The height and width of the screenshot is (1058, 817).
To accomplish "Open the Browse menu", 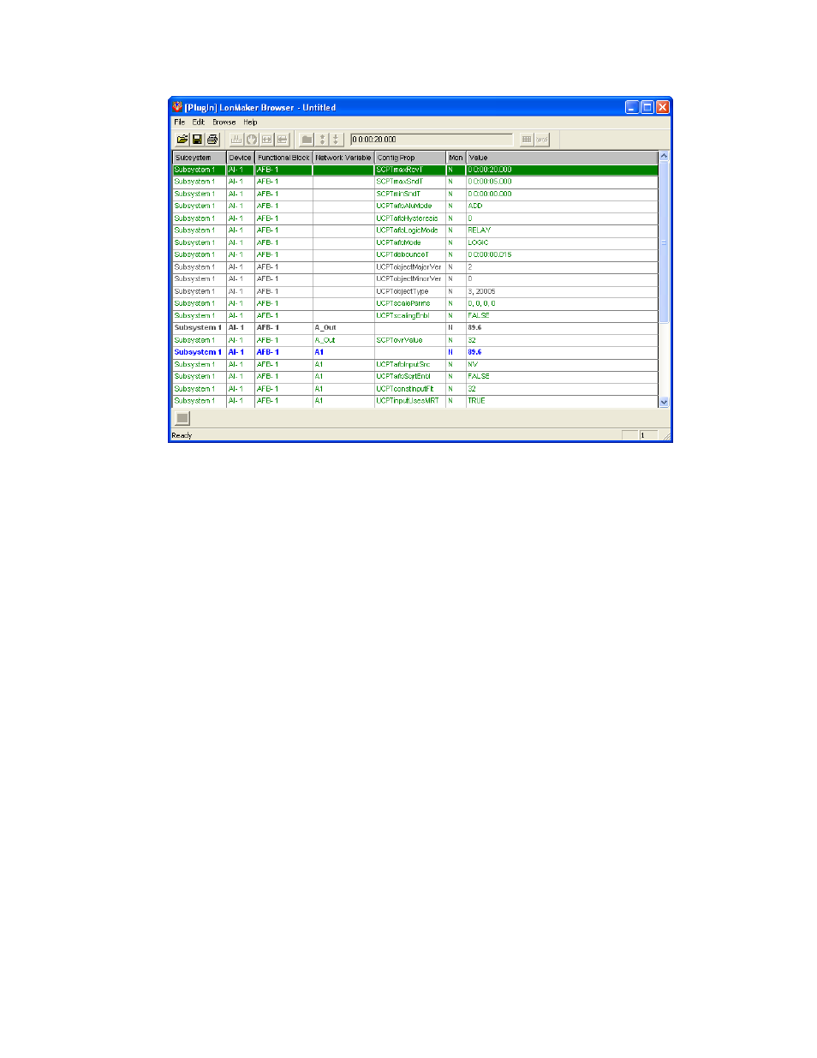I will point(224,123).
